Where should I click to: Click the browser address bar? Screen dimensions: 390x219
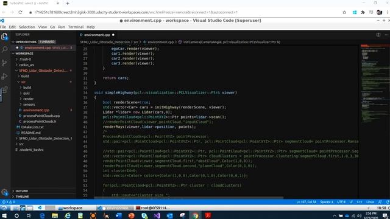[184, 12]
